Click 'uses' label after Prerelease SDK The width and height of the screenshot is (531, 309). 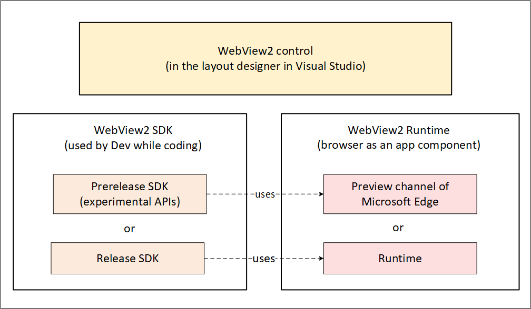pyautogui.click(x=265, y=194)
